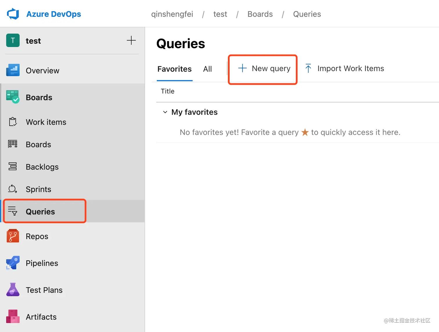Click the blue Pipelines rocket icon

point(13,263)
